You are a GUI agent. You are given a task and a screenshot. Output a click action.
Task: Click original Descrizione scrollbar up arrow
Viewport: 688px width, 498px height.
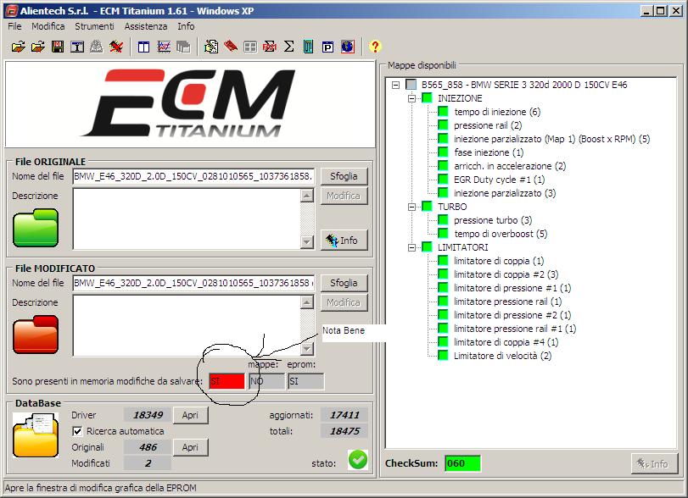(307, 196)
